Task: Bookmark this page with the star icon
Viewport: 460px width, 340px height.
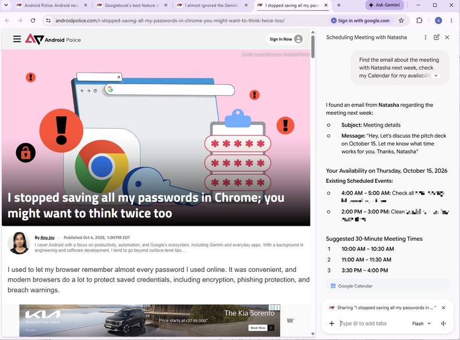Action: tap(401, 21)
